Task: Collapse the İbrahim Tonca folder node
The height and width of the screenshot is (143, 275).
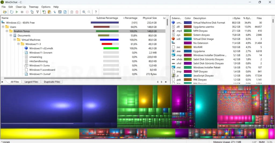Action: (x=7, y=31)
